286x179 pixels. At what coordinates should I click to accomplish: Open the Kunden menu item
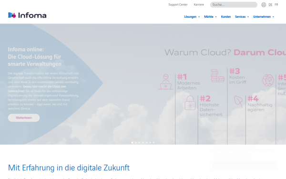click(226, 17)
